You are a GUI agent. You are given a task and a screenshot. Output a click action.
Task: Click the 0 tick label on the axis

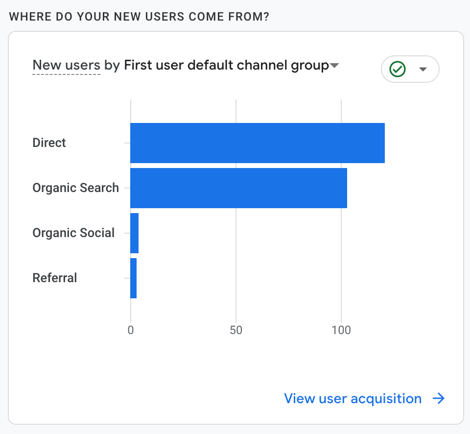[x=131, y=330]
